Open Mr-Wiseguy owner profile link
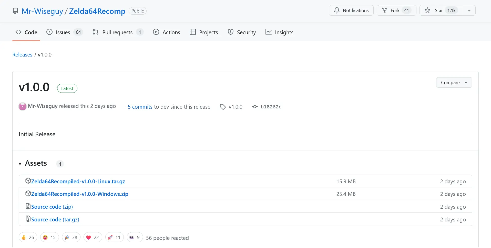The width and height of the screenshot is (491, 248). point(42,11)
